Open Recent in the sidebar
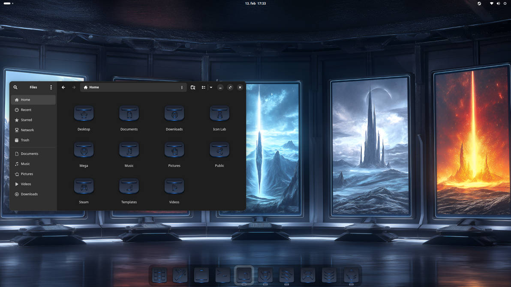 pyautogui.click(x=33, y=110)
